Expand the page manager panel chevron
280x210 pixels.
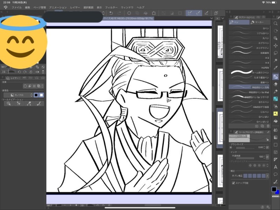tap(223, 18)
